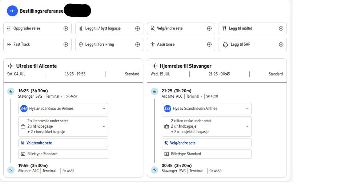Click the Fast Track double-arrow icon
Image resolution: width=349 pixels, height=196 pixels.
click(x=9, y=44)
